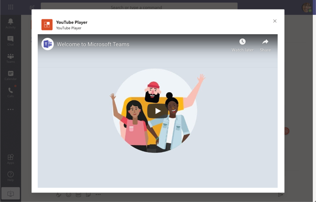
Task: Open Help in the Teams sidebar
Action: pyautogui.click(x=11, y=176)
